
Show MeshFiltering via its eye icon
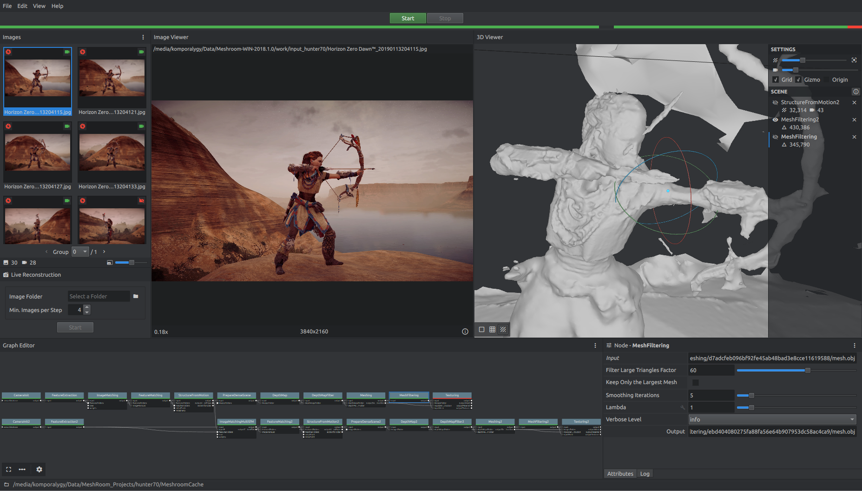pos(775,137)
